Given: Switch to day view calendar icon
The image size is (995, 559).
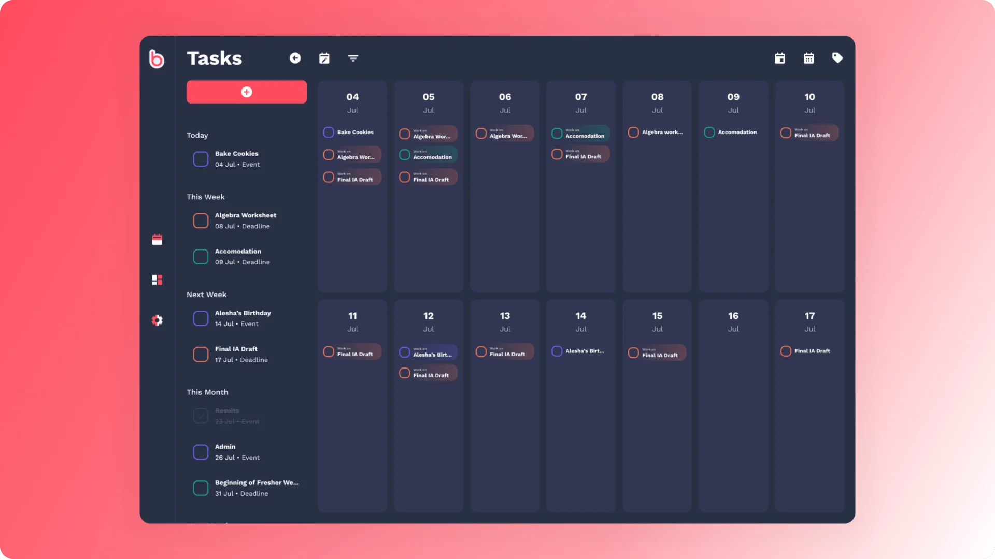Looking at the screenshot, I should pos(780,58).
